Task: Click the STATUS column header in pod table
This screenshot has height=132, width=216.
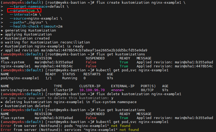Action: (x=69, y=74)
